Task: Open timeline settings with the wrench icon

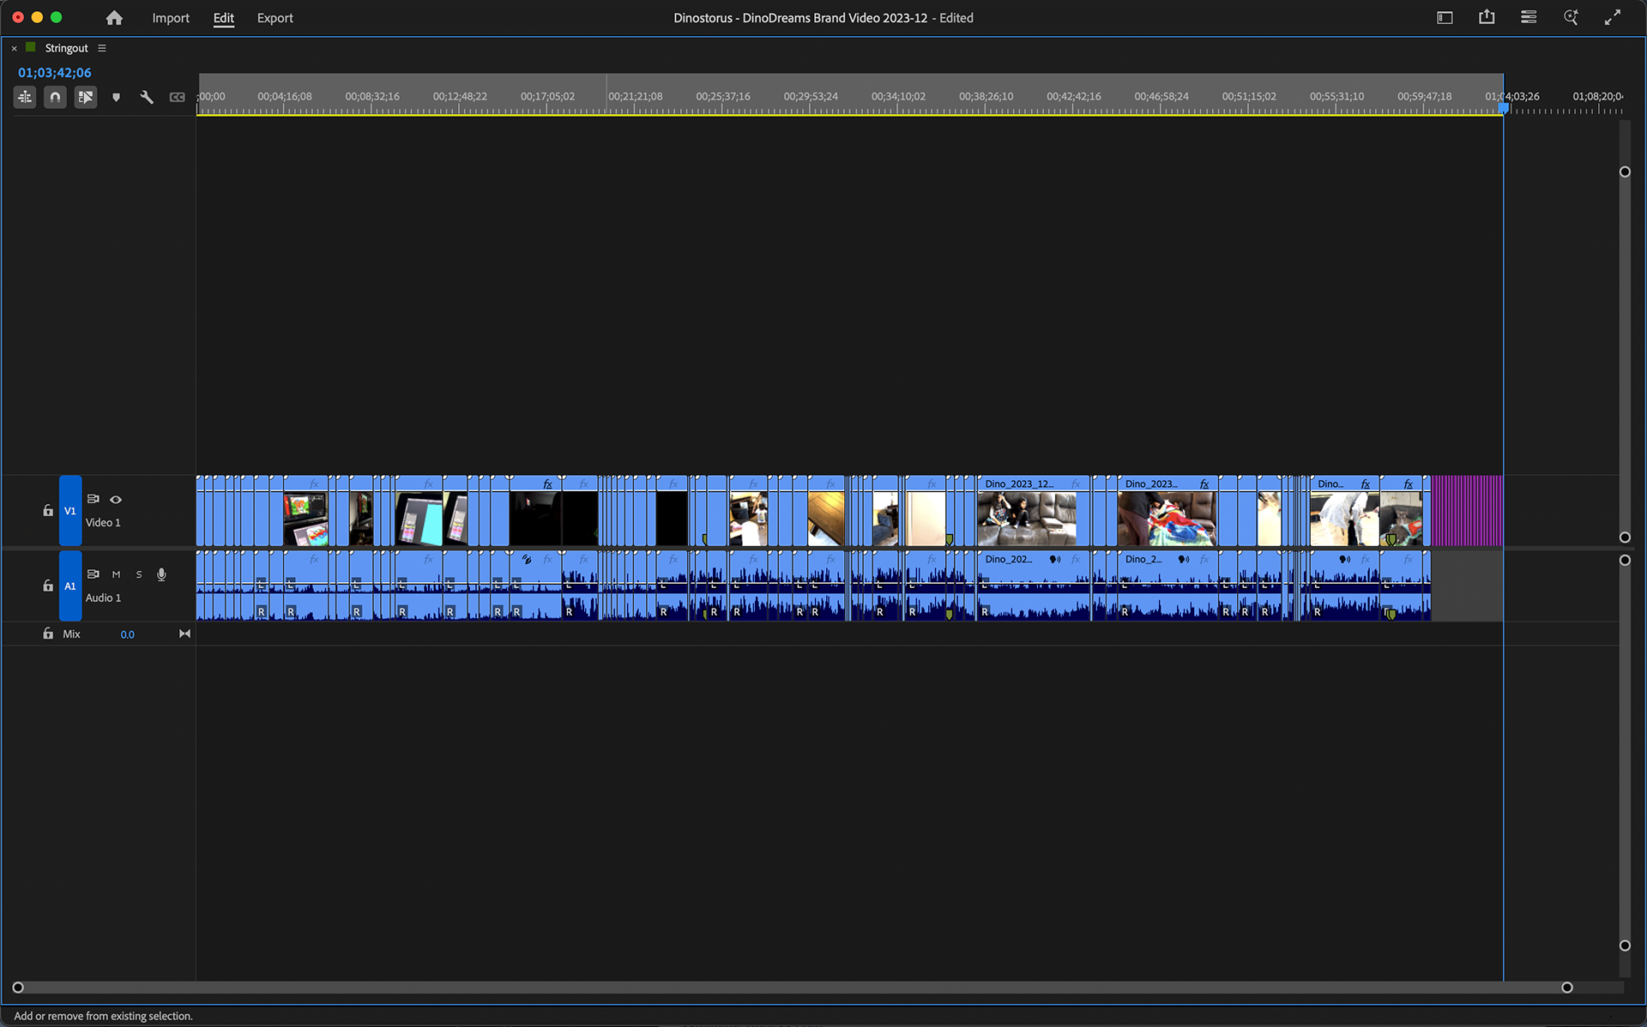Action: [146, 97]
